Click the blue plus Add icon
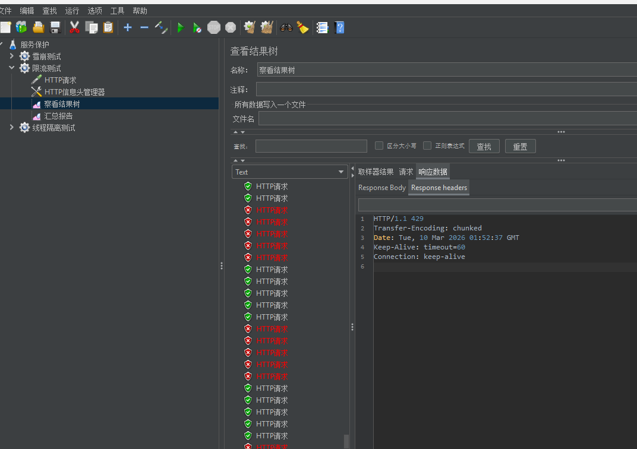 pos(128,27)
